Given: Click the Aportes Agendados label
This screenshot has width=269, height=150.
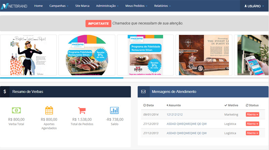Looking at the screenshot, I should (49, 126).
